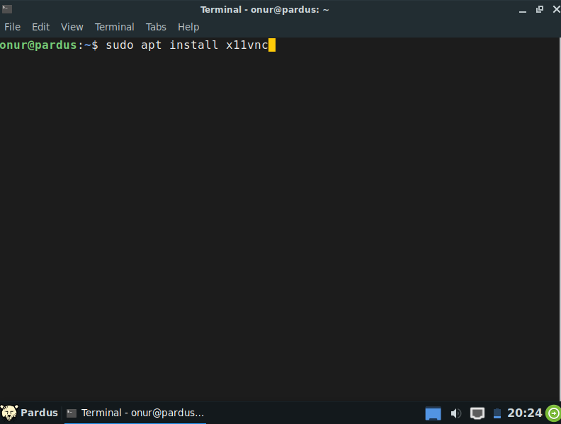Open the volume speaker icon
This screenshot has width=561, height=424.
click(455, 413)
